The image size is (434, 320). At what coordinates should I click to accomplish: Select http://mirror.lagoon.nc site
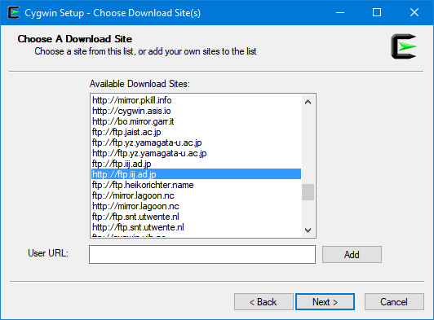pyautogui.click(x=197, y=206)
